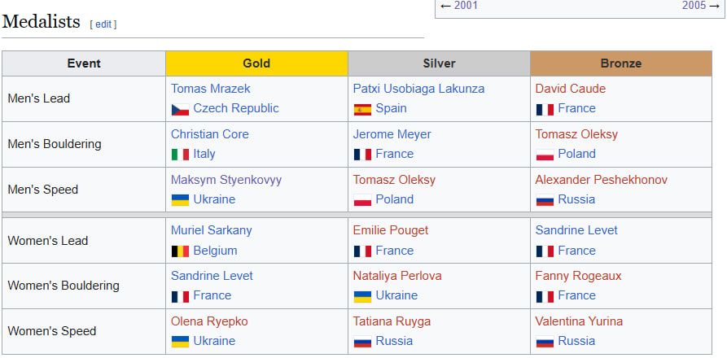
Task: Click Ukraine flag under Maksym Styenkovyy
Action: pyautogui.click(x=180, y=200)
